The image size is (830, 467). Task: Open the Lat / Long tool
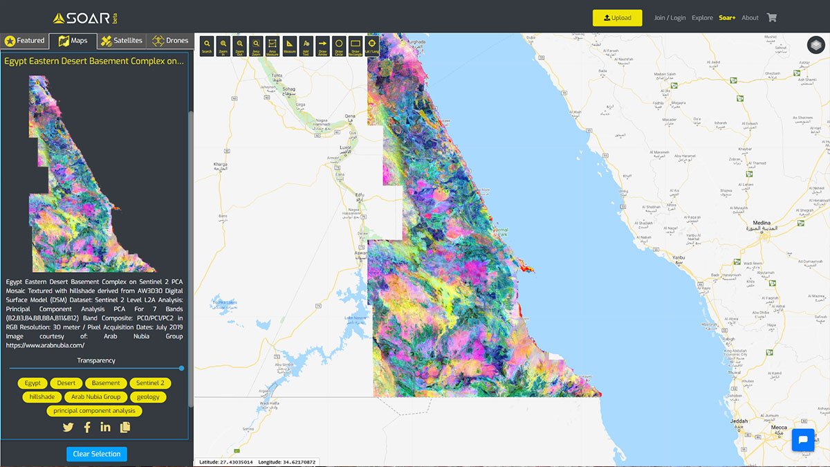coord(372,46)
